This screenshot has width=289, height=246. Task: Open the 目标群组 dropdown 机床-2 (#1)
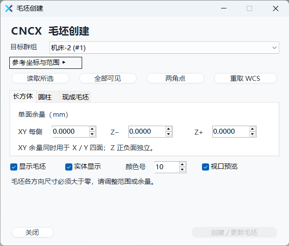point(164,48)
